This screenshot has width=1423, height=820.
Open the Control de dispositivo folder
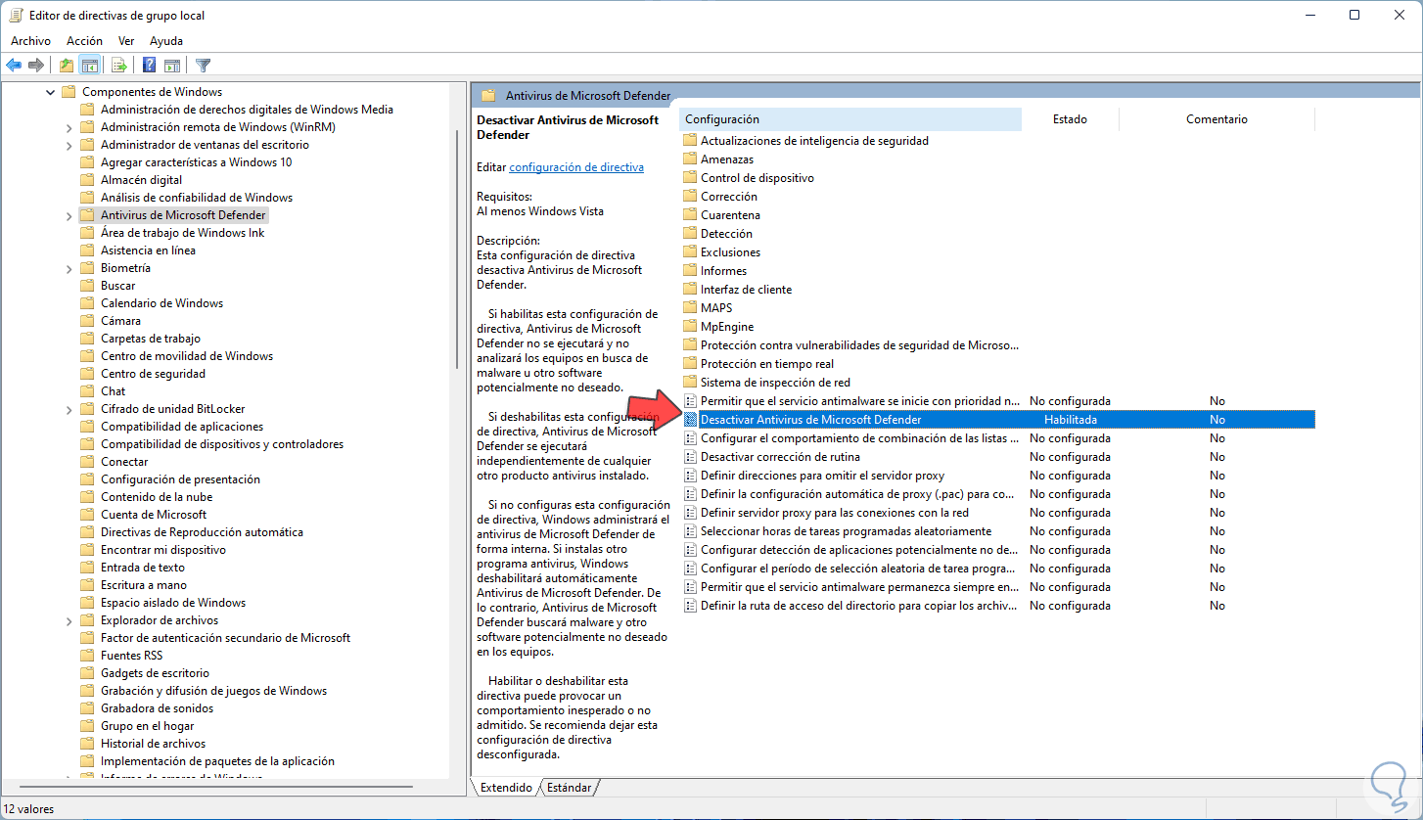click(x=757, y=178)
